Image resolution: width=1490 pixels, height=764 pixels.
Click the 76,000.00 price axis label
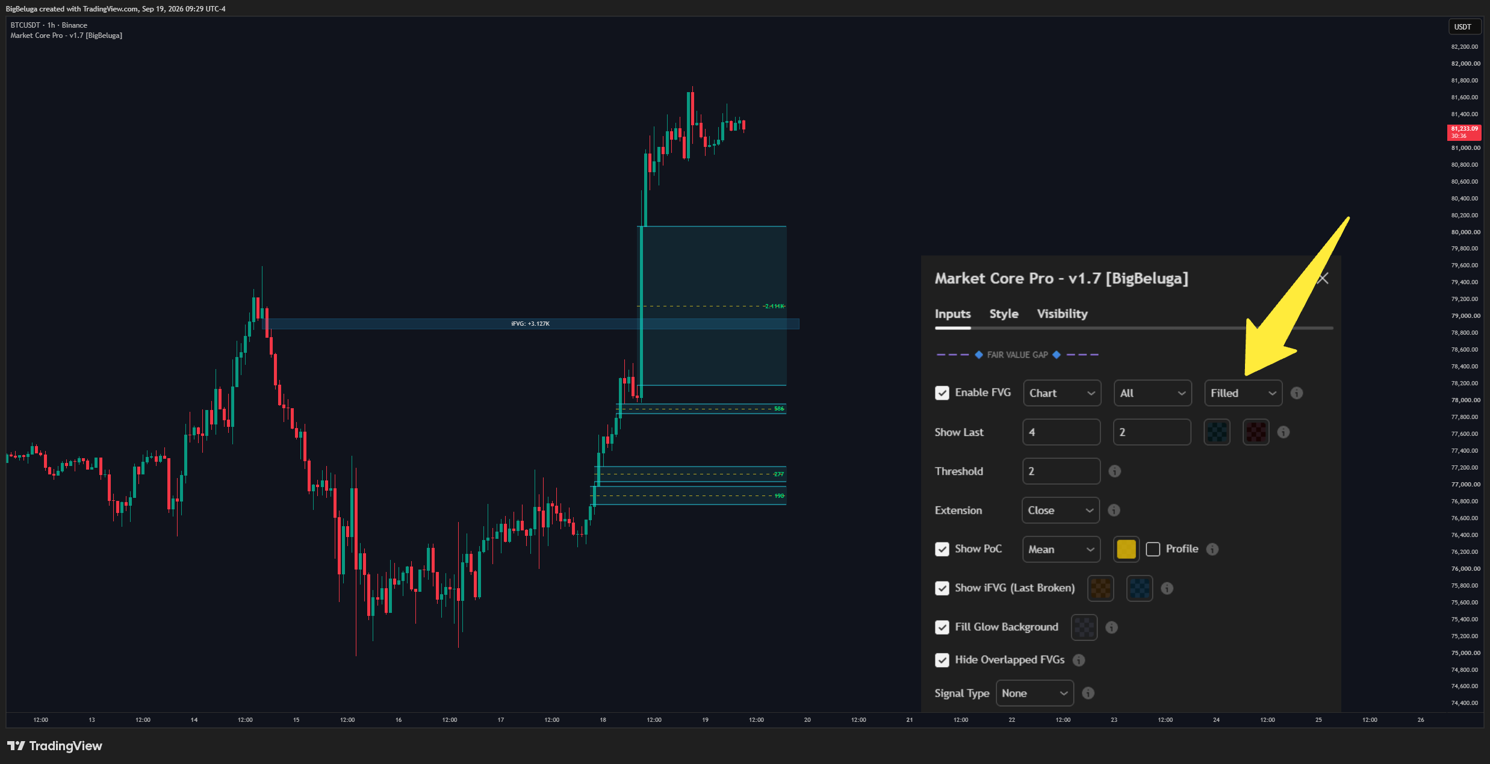click(x=1465, y=568)
